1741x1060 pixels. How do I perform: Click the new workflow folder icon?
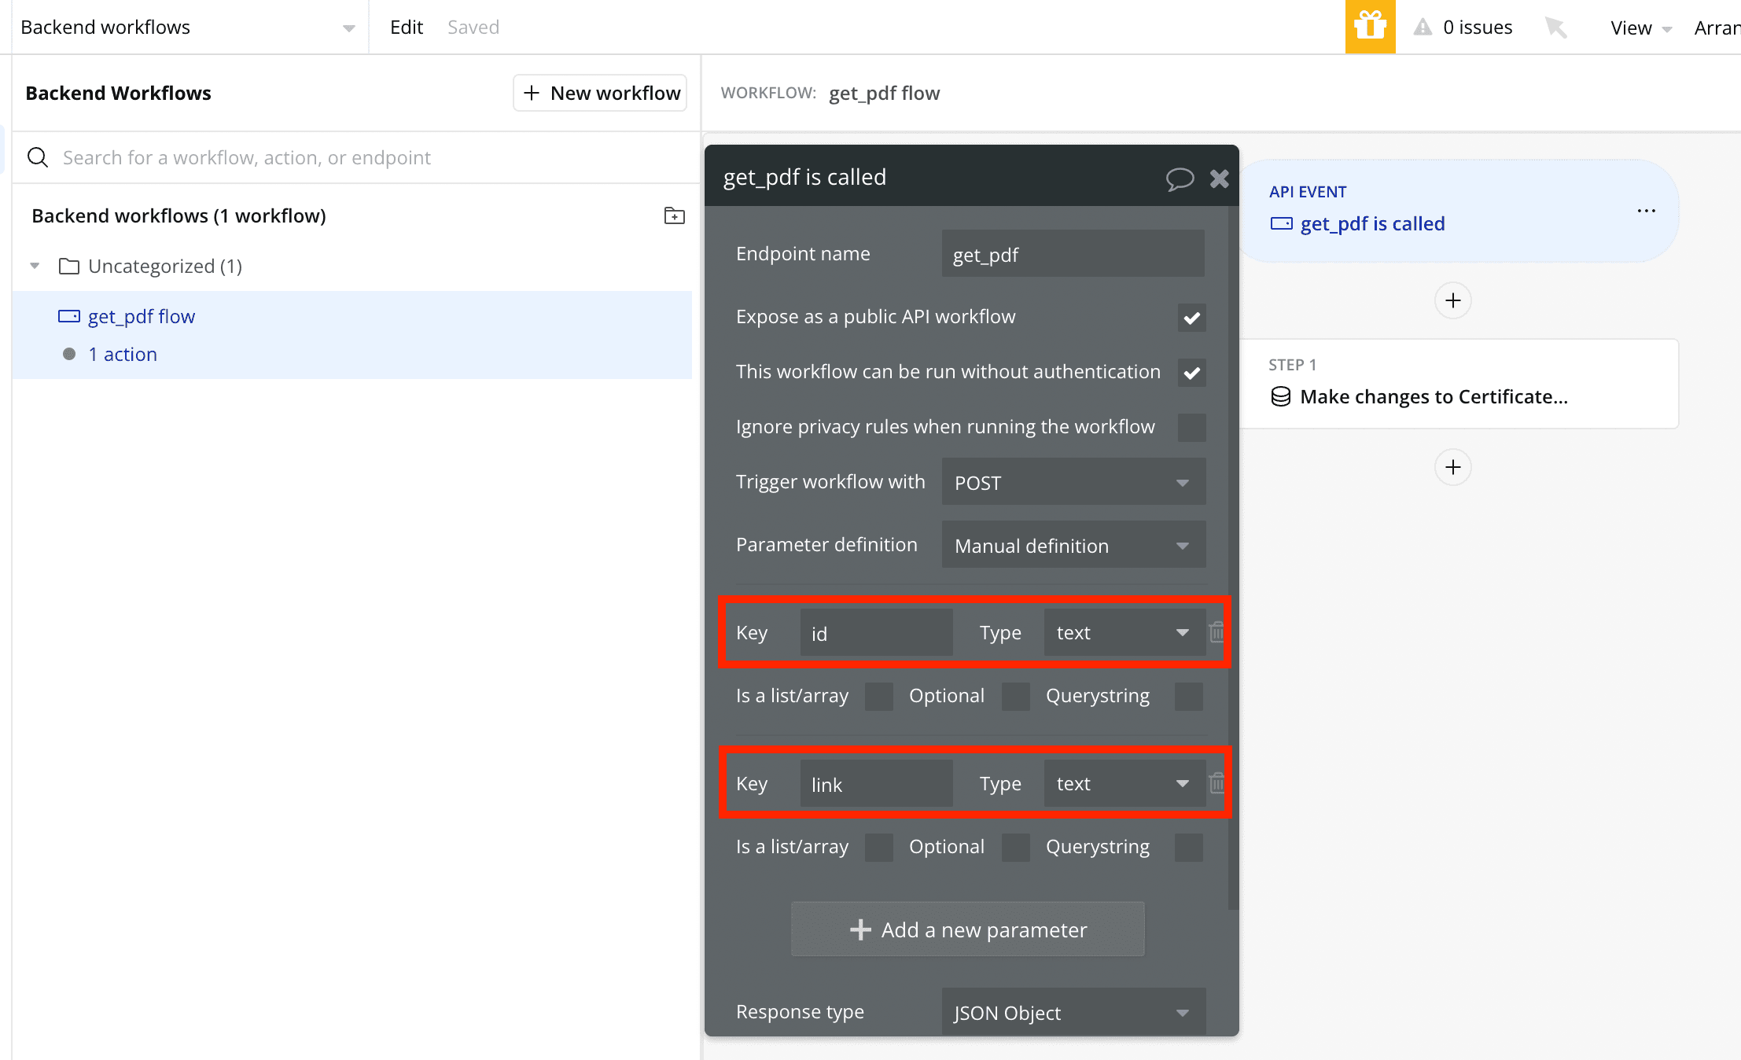click(x=674, y=215)
